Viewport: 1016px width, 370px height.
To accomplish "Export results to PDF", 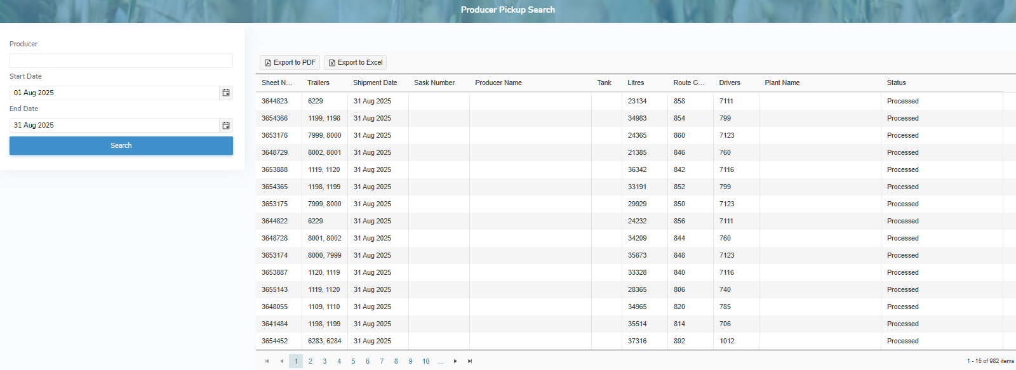I will point(290,63).
